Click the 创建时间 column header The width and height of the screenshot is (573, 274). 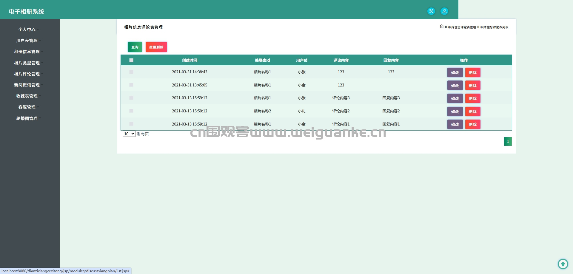pyautogui.click(x=190, y=60)
